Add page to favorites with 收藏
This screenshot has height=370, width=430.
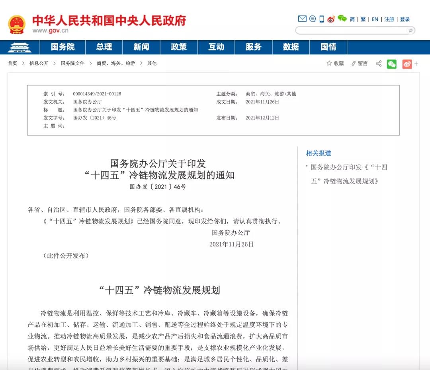pyautogui.click(x=335, y=64)
